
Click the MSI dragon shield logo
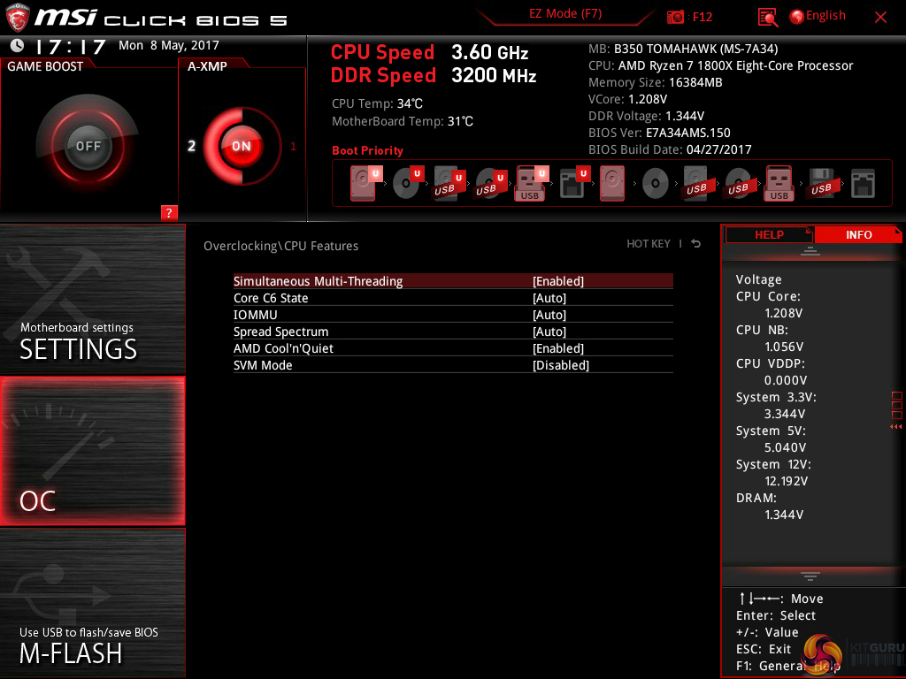click(x=17, y=18)
